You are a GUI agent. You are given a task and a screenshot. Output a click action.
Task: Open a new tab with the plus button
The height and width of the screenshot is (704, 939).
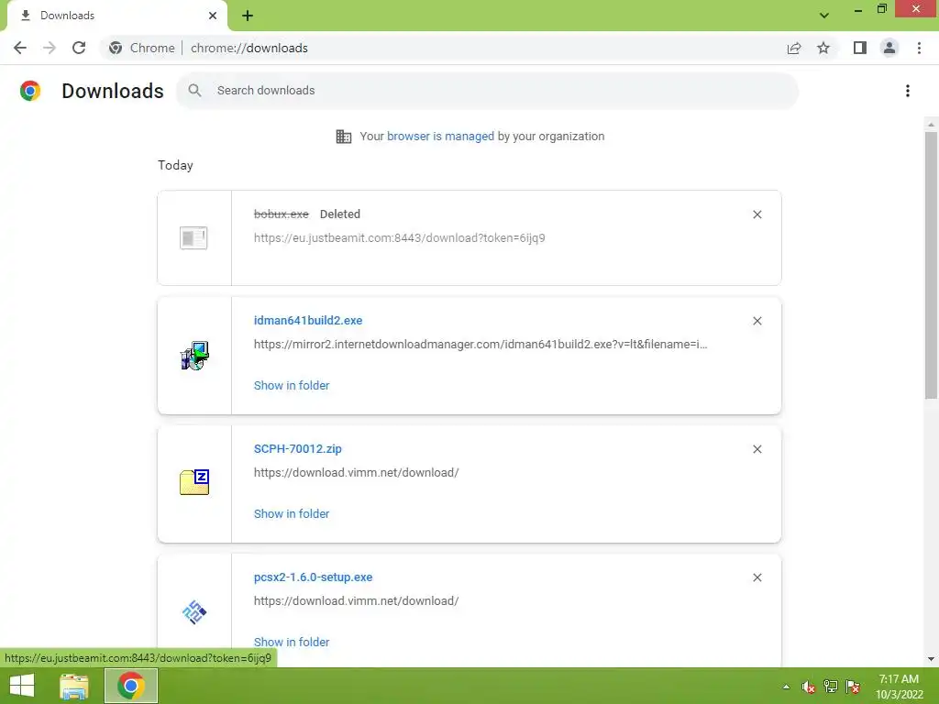click(248, 16)
